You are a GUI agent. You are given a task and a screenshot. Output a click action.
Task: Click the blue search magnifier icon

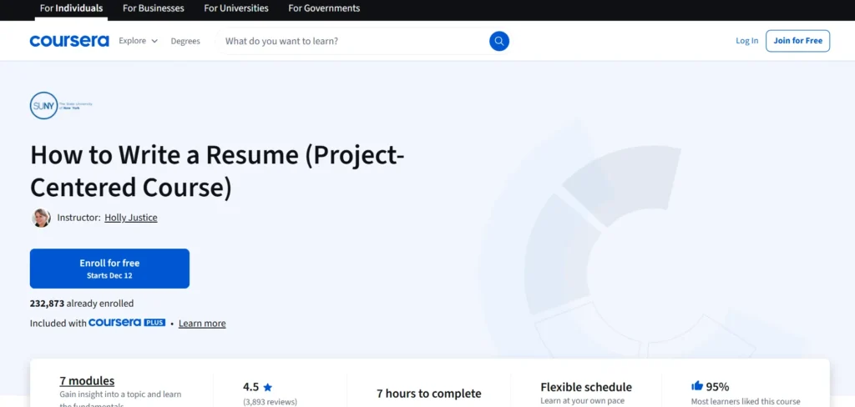[x=498, y=41]
